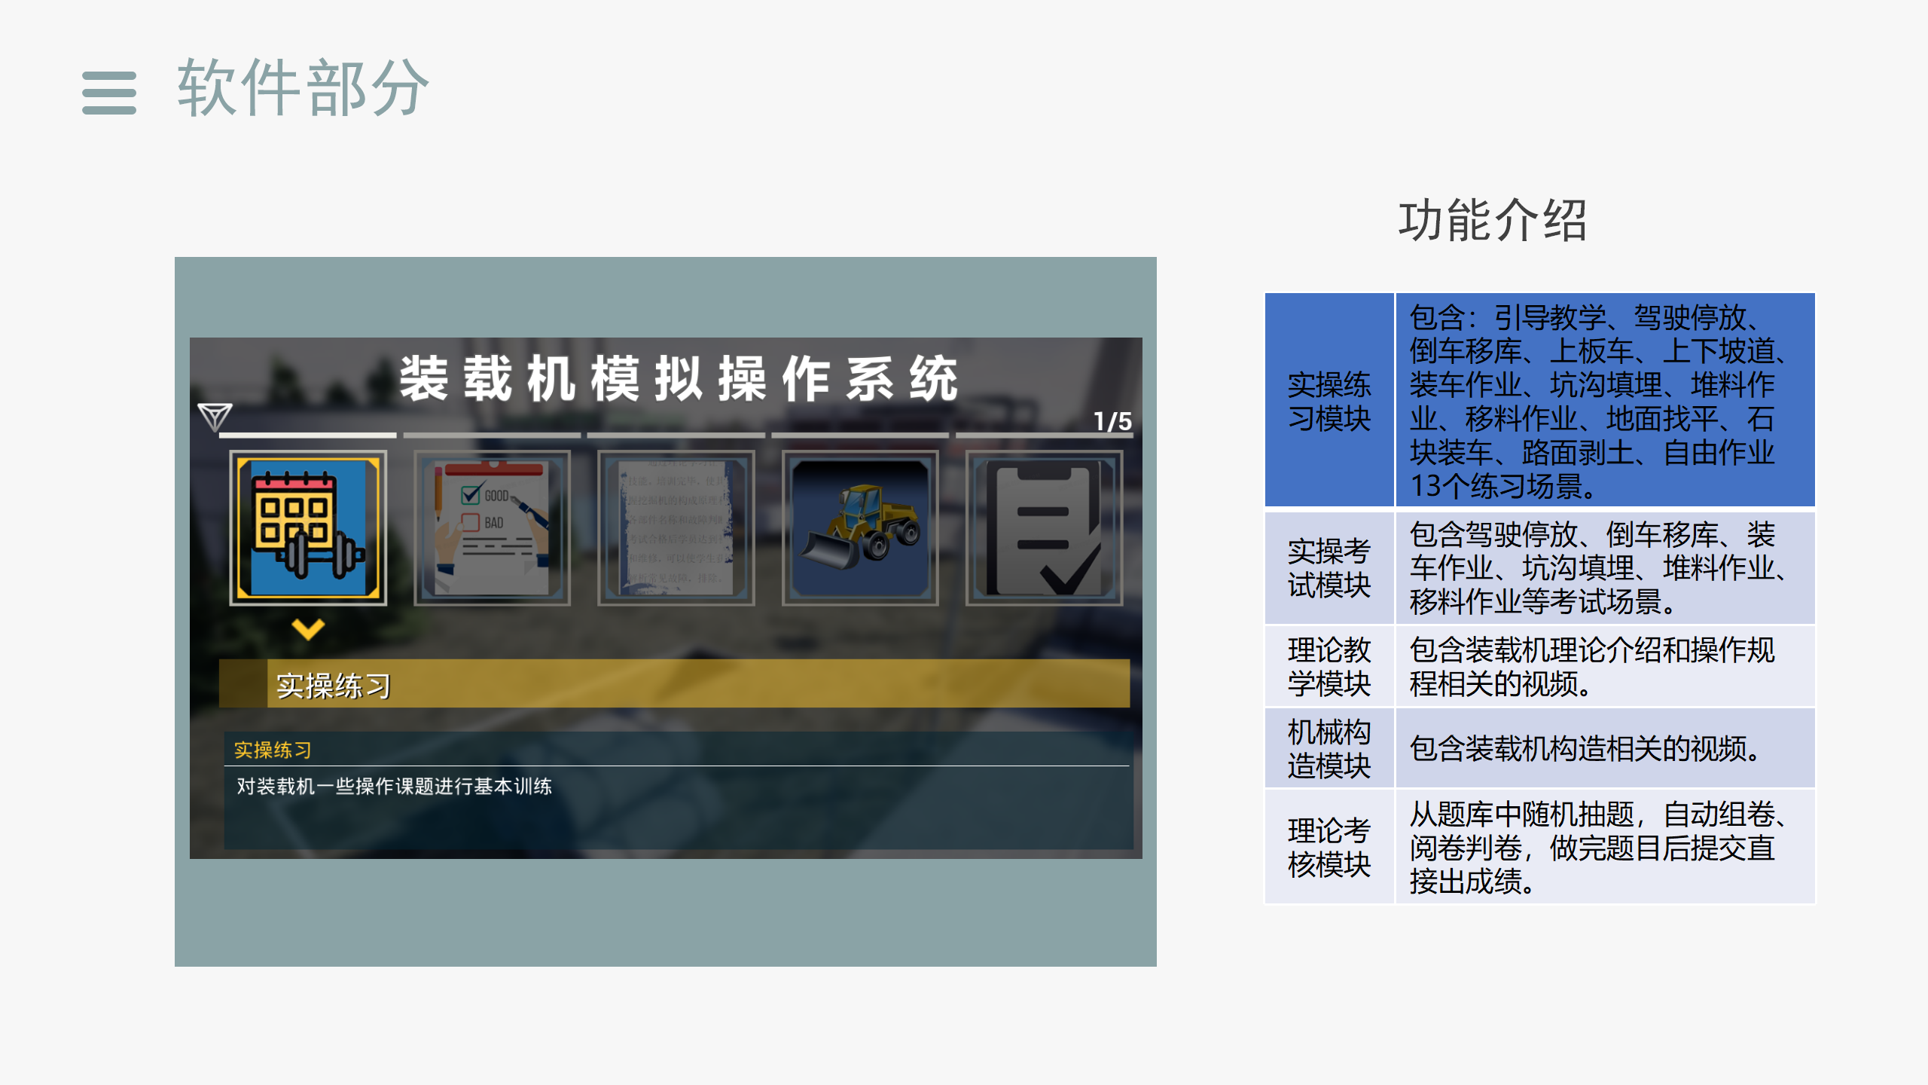Select the clipboard checkmark theory exam icon
1928x1085 pixels.
(x=1044, y=528)
